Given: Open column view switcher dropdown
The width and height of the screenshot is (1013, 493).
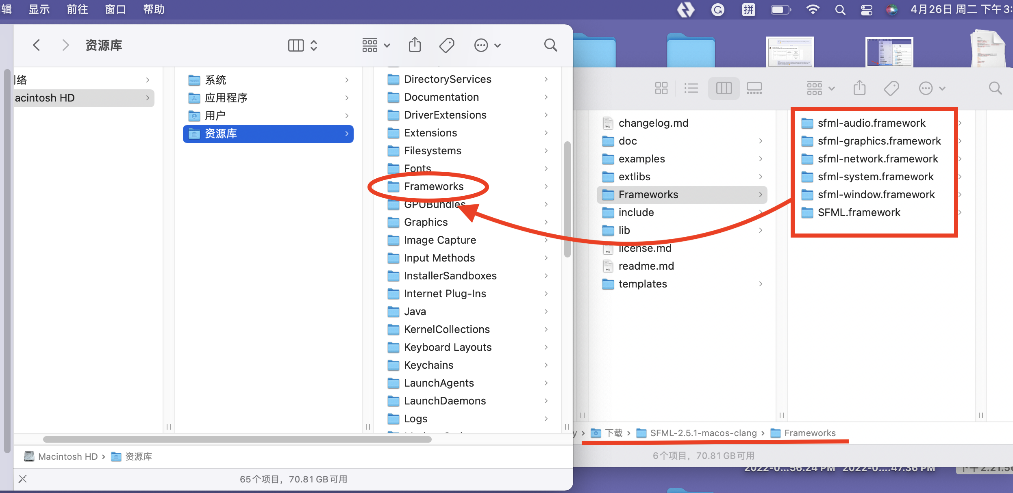Looking at the screenshot, I should [x=302, y=45].
